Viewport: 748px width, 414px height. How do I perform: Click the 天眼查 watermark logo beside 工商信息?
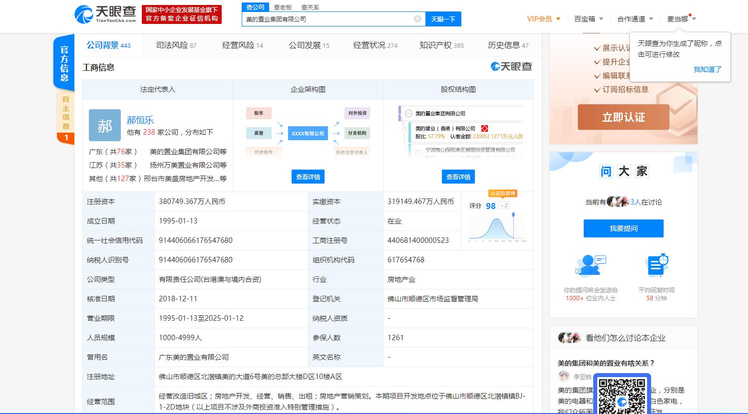click(x=511, y=66)
